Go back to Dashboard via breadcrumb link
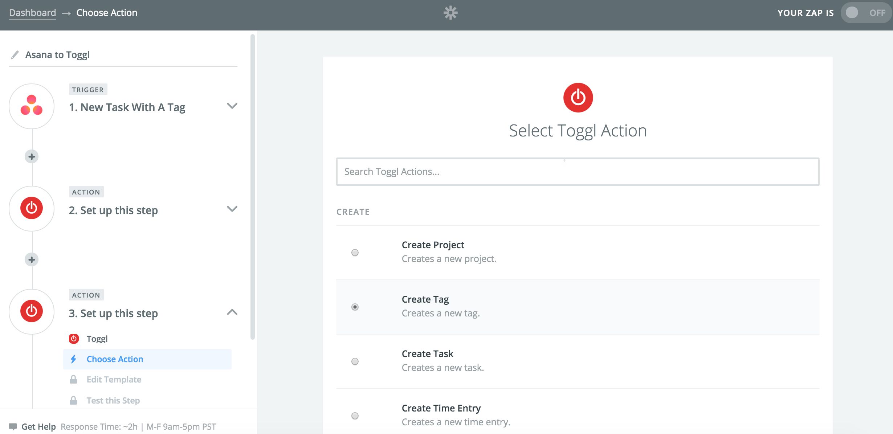 pyautogui.click(x=32, y=13)
